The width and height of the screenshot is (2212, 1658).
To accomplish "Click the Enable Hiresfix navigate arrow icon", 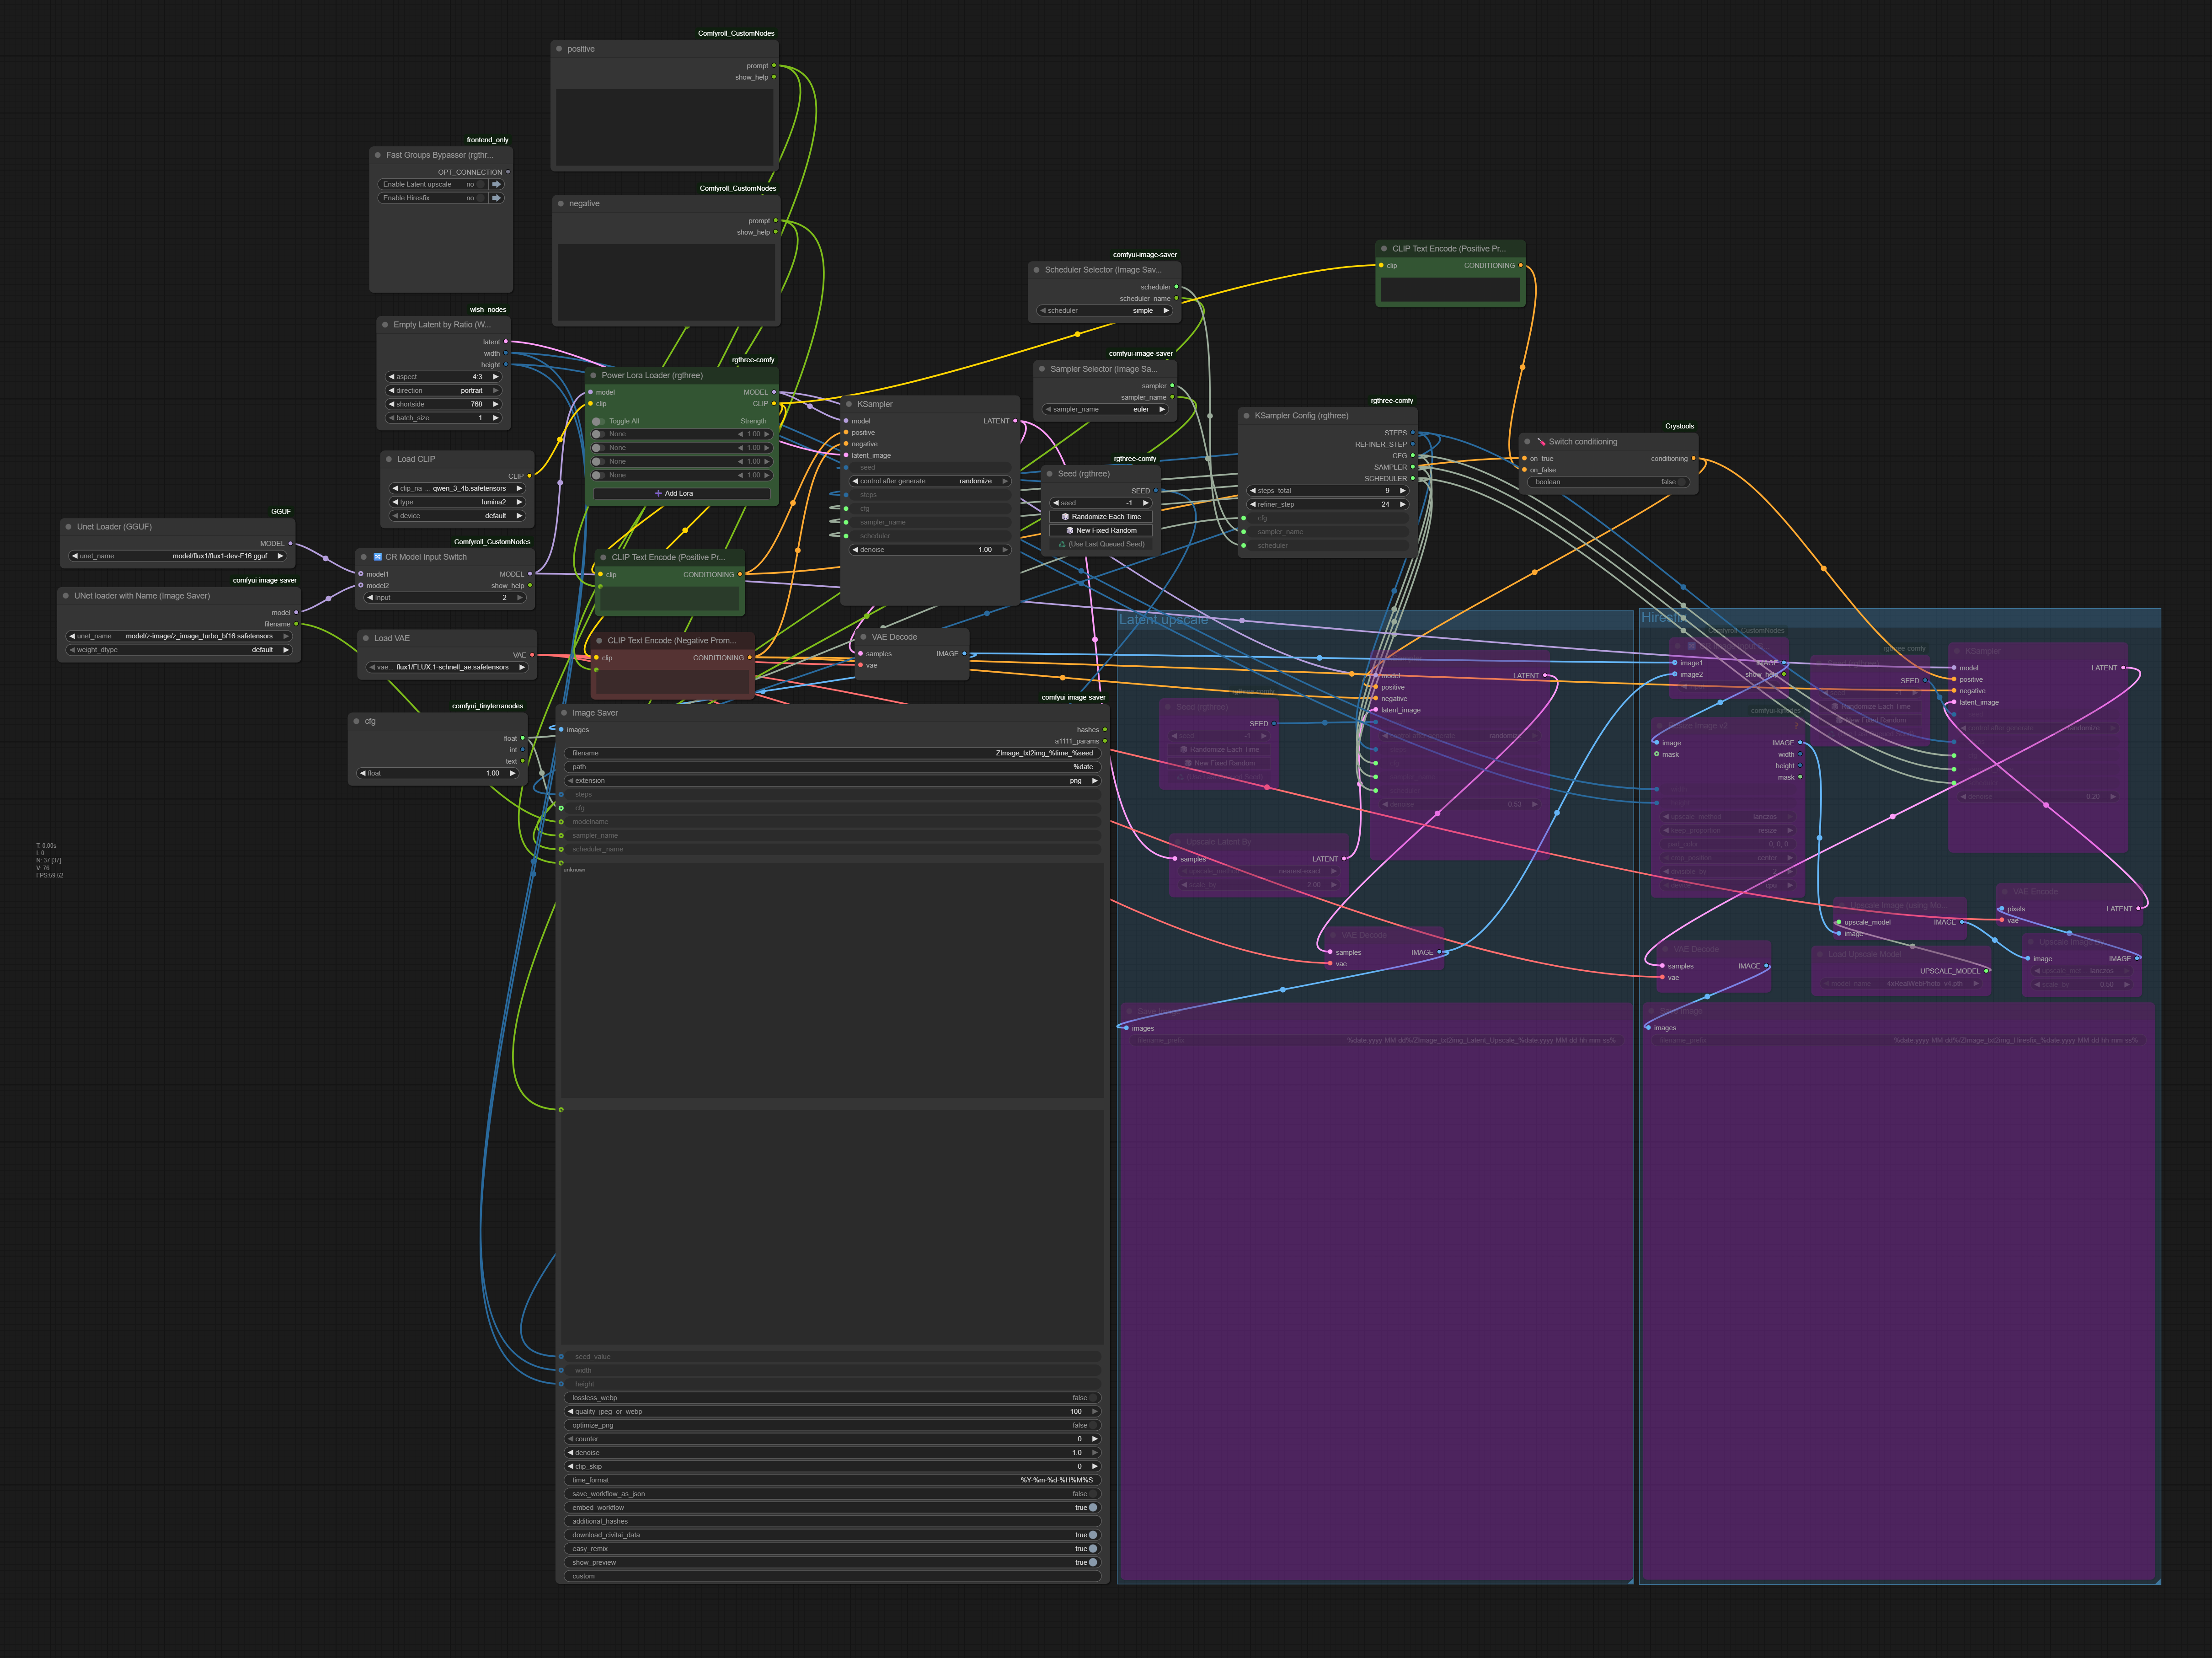I will click(x=496, y=198).
